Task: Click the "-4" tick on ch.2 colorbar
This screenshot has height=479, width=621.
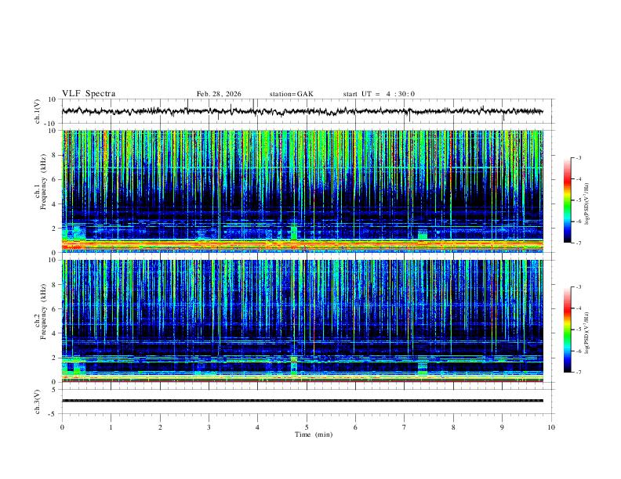Action: (579, 308)
